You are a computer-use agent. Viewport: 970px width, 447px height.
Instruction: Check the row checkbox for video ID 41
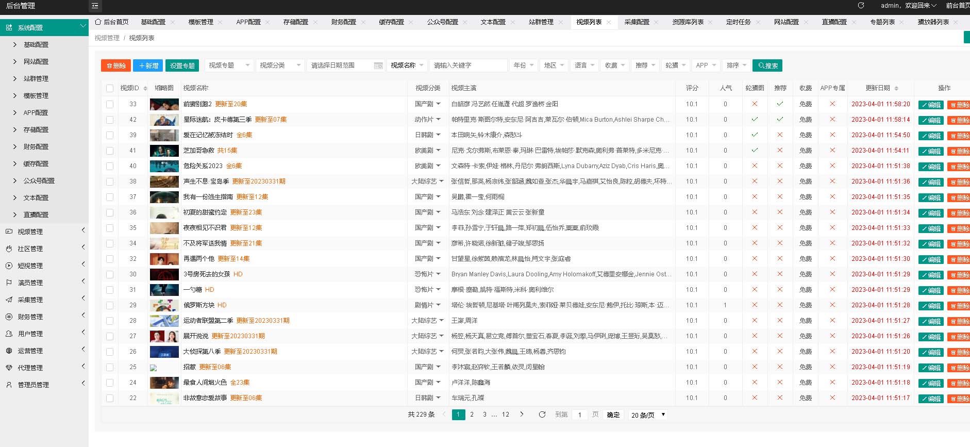coord(110,151)
